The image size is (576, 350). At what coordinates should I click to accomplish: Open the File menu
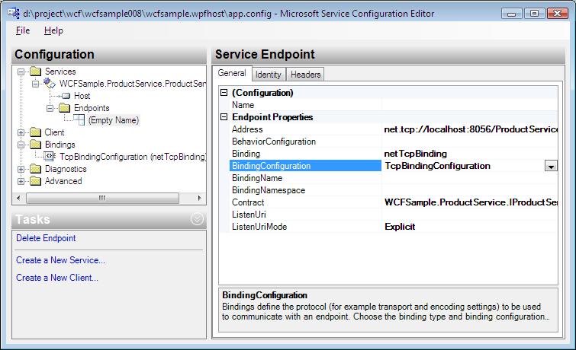23,30
